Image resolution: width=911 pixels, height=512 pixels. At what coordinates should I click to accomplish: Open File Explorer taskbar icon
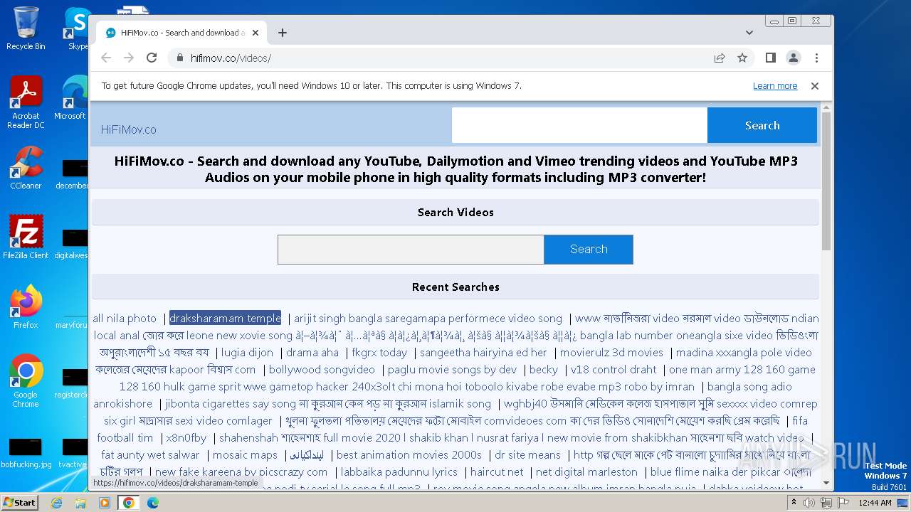coord(80,503)
